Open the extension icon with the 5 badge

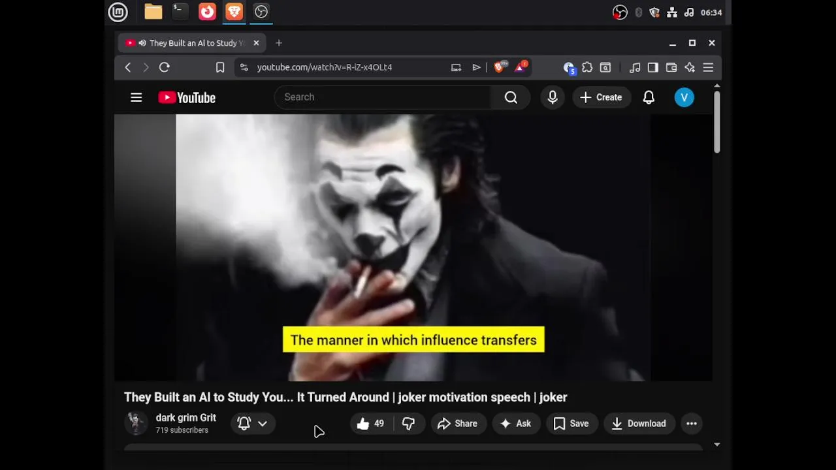click(x=569, y=68)
